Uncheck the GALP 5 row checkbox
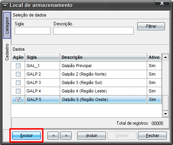 click(x=18, y=99)
